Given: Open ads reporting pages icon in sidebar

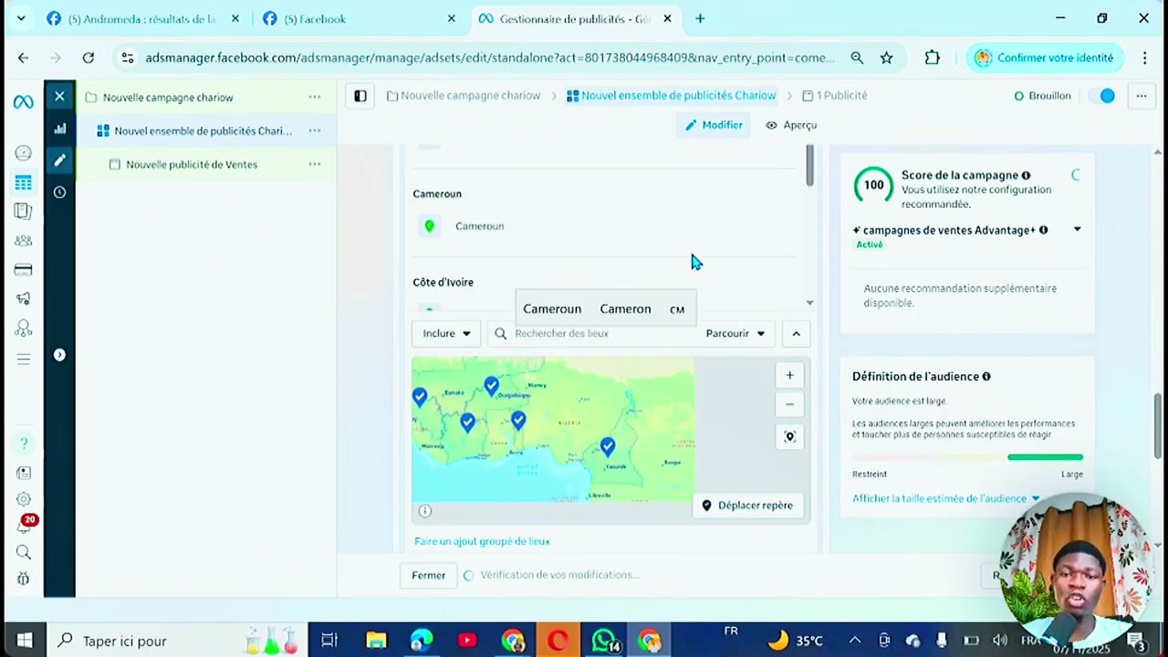Looking at the screenshot, I should coord(23,212).
